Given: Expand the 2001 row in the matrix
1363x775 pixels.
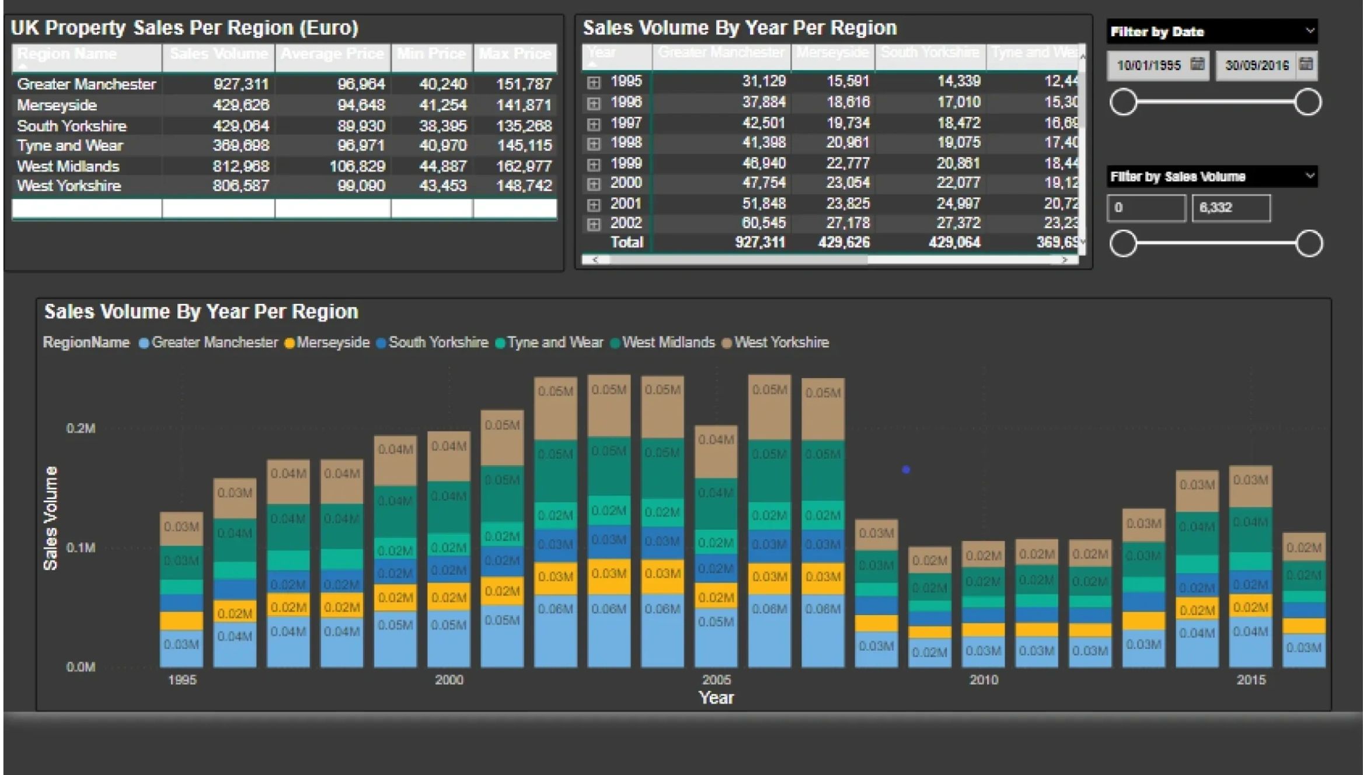Looking at the screenshot, I should point(594,205).
